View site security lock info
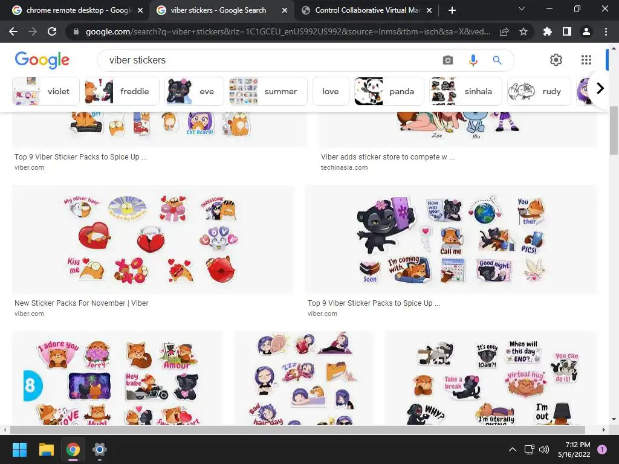The width and height of the screenshot is (619, 464). click(x=76, y=31)
